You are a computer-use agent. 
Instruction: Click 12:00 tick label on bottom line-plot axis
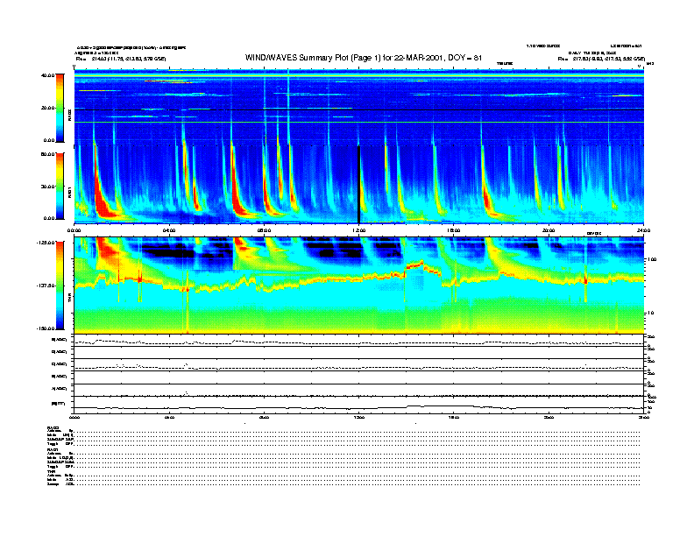pyautogui.click(x=358, y=417)
